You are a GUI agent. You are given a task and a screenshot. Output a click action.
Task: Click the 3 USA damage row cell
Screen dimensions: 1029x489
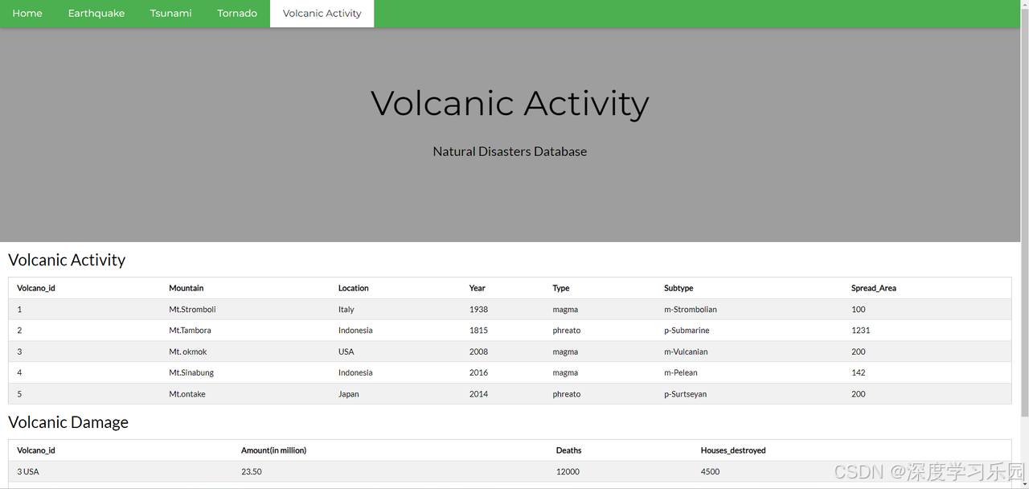[x=28, y=472]
